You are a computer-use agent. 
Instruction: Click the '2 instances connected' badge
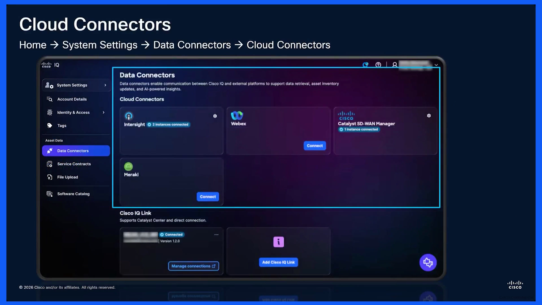click(168, 125)
